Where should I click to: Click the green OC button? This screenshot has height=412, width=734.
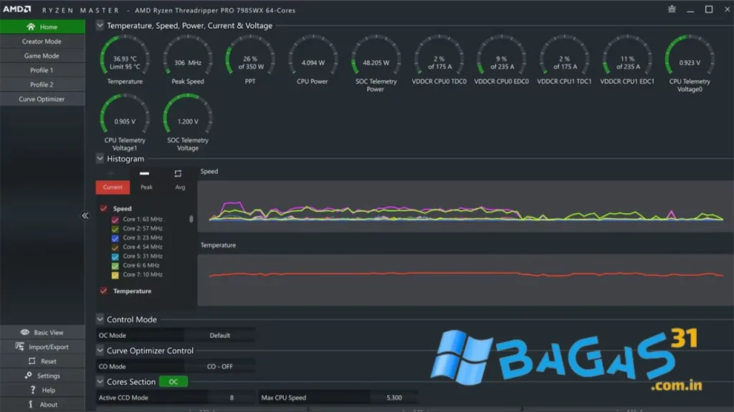173,382
